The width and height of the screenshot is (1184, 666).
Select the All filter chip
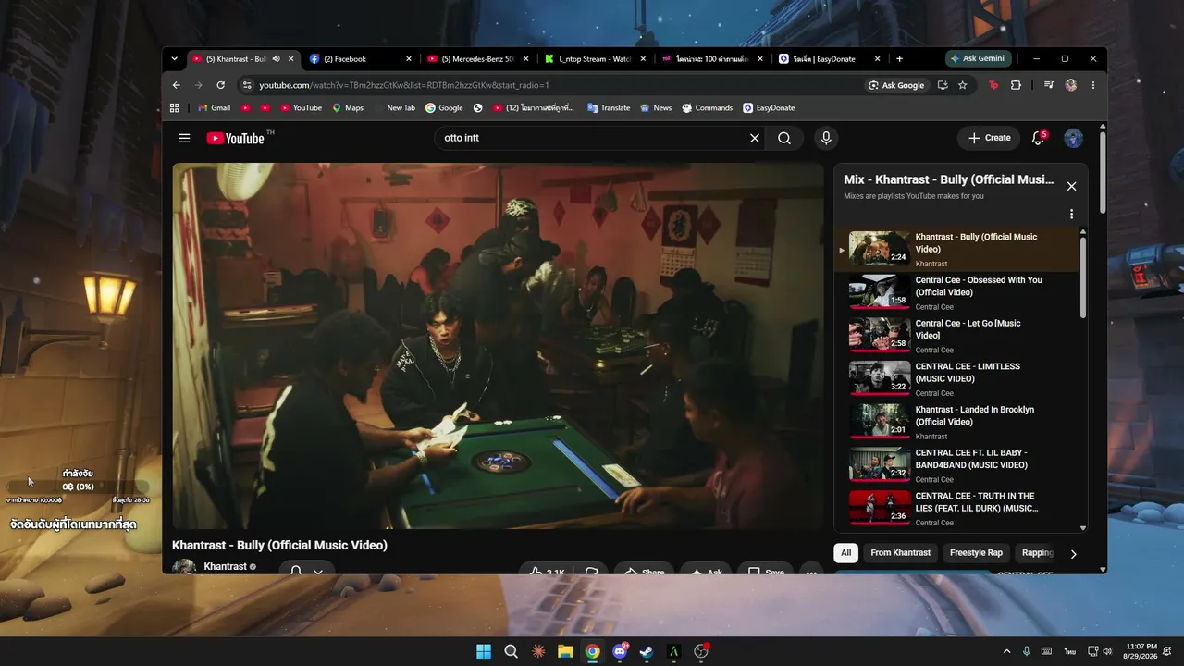click(x=845, y=553)
